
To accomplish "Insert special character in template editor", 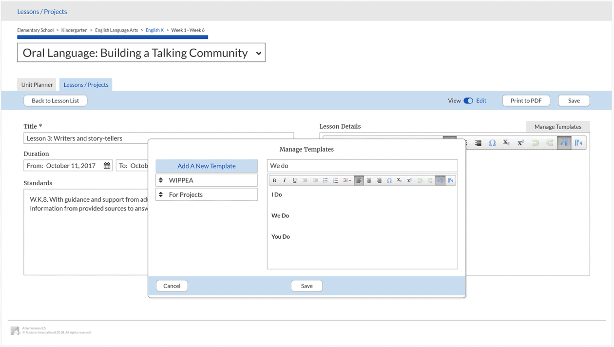I will (389, 180).
